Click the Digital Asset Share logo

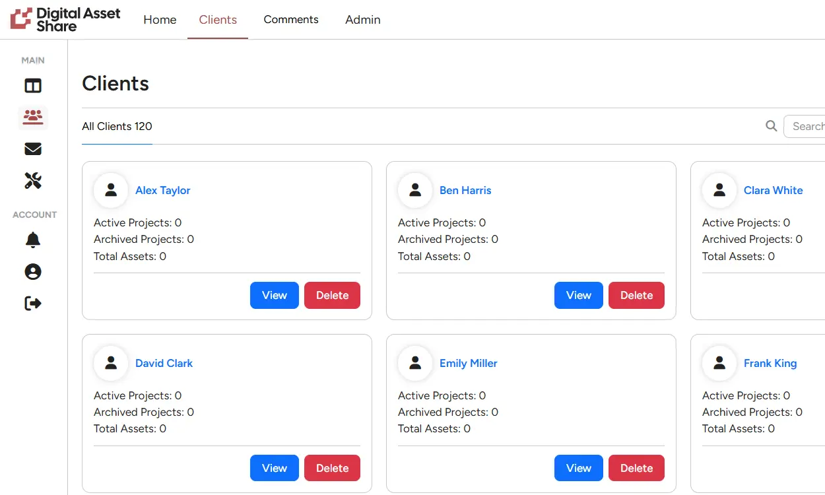point(65,20)
